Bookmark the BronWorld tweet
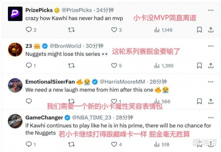Image resolution: width=221 pixels, height=152 pixels. point(199,65)
